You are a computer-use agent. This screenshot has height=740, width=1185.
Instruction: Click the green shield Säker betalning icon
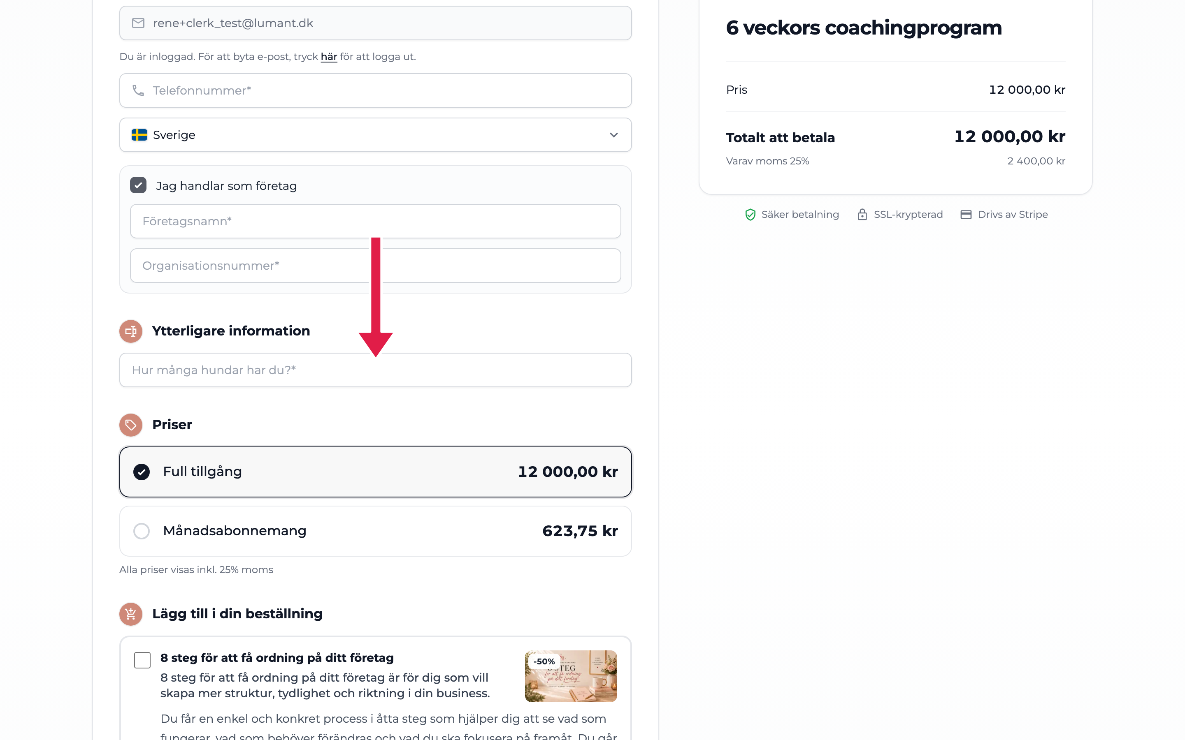(x=750, y=214)
